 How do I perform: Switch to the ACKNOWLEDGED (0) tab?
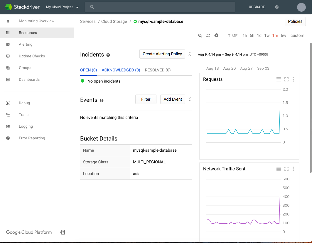[x=121, y=70]
